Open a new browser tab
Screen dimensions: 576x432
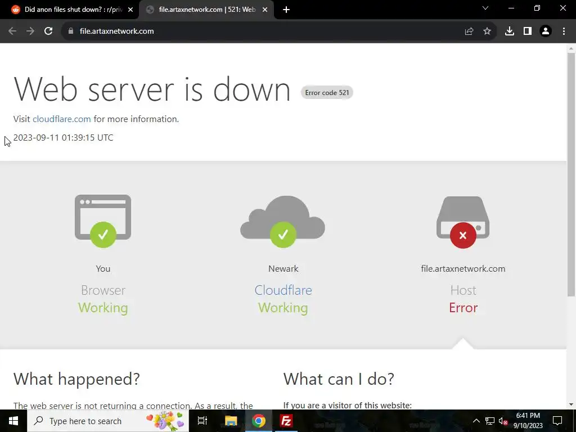coord(286,10)
